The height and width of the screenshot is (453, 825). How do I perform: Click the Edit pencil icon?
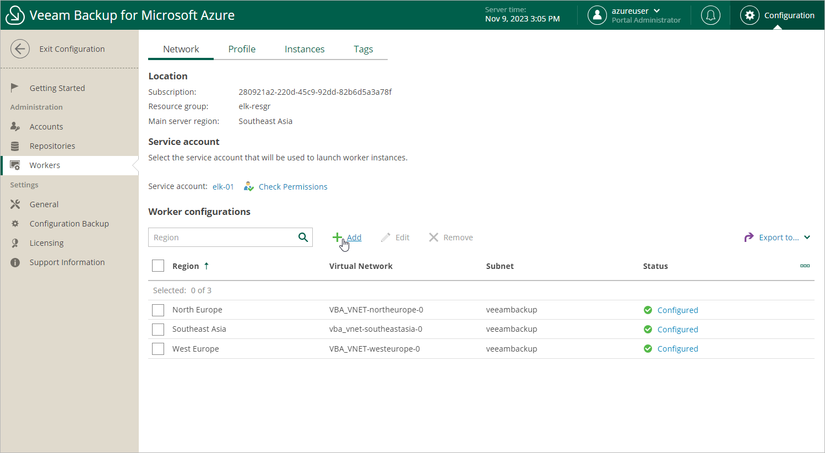[x=386, y=237]
